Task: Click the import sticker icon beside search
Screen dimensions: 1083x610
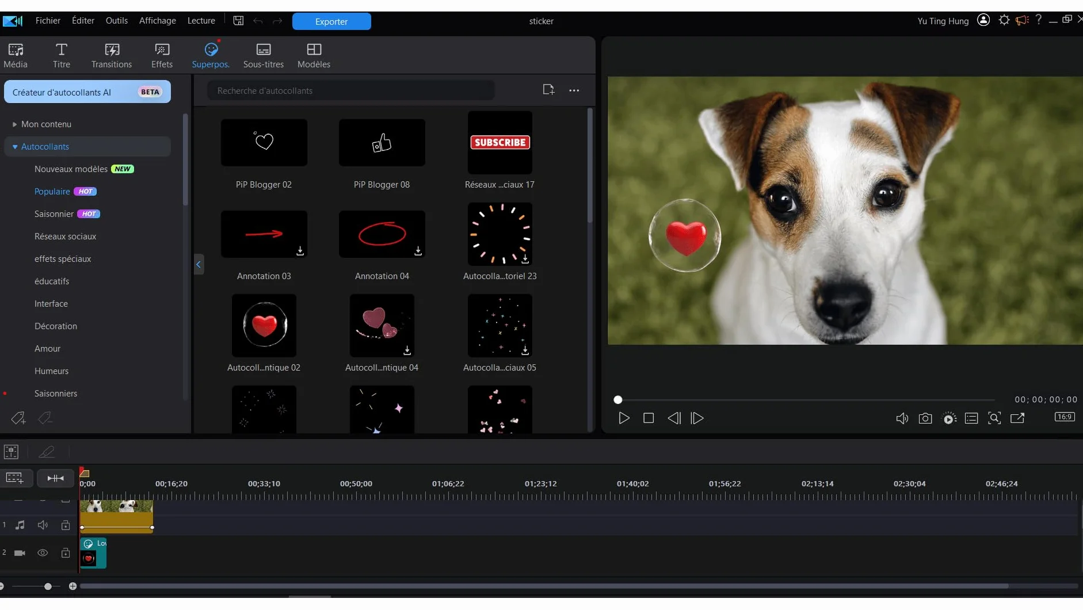Action: (x=548, y=90)
